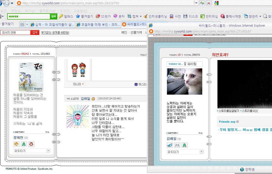Click the minimi characters image
This screenshot has width=272, height=174.
pos(79,70)
